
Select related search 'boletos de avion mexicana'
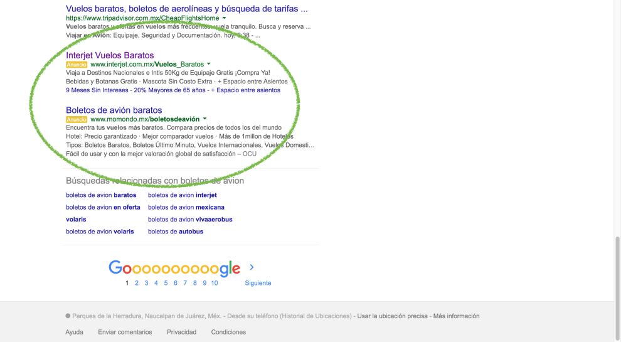(x=186, y=207)
